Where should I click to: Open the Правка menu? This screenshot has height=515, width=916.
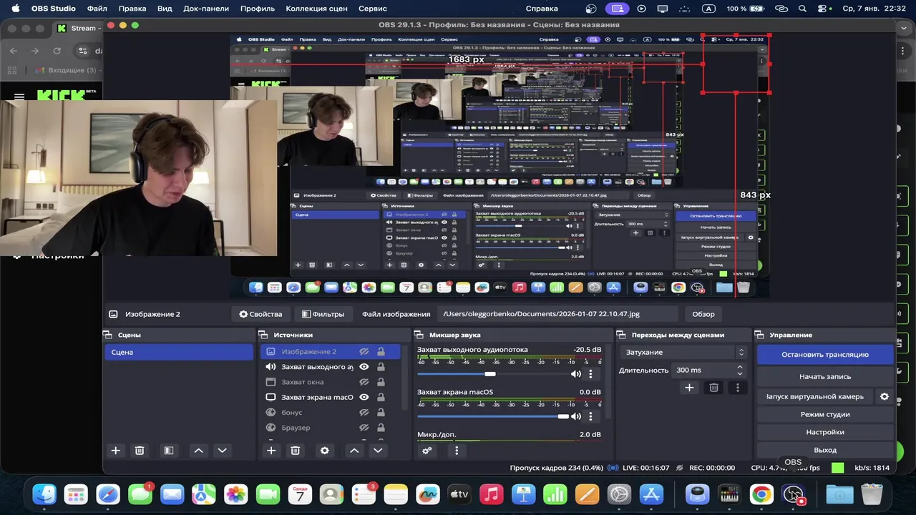point(132,9)
